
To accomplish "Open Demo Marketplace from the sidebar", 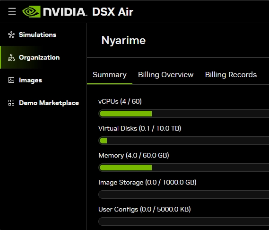I will [x=43, y=103].
